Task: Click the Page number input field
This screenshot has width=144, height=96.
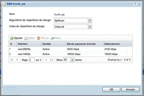Action: point(31,60)
